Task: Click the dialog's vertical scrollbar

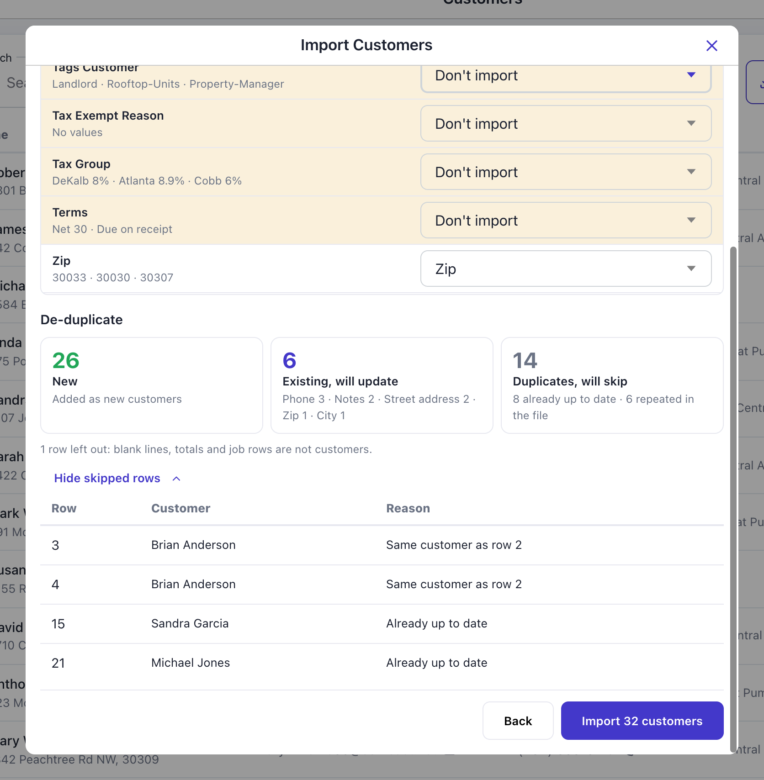Action: [733, 499]
